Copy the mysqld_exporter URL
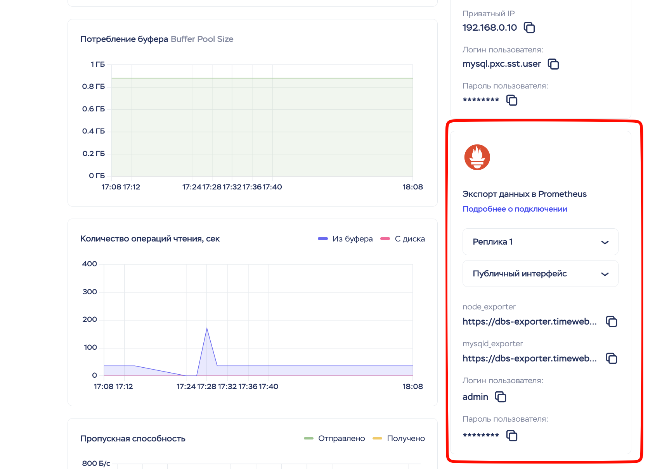The height and width of the screenshot is (469, 662). pos(612,358)
